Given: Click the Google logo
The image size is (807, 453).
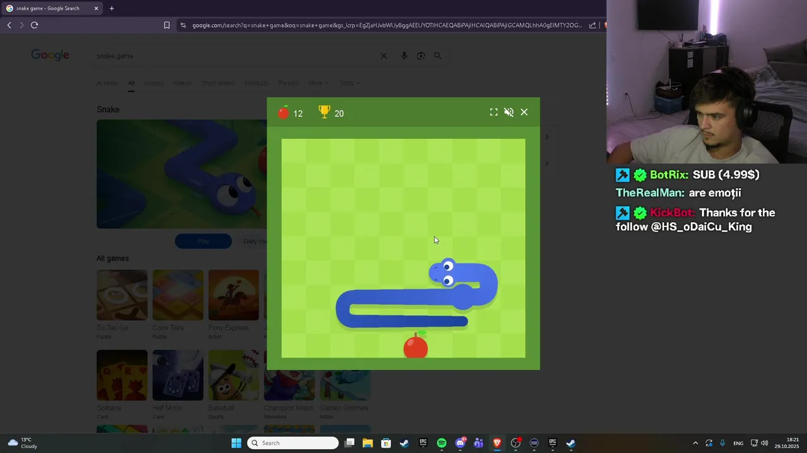Looking at the screenshot, I should point(50,55).
